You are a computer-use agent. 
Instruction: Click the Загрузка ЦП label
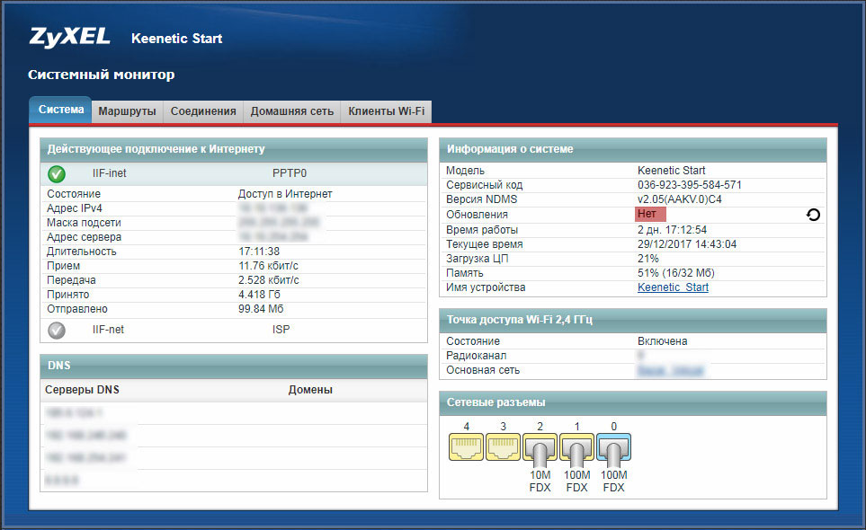(478, 259)
